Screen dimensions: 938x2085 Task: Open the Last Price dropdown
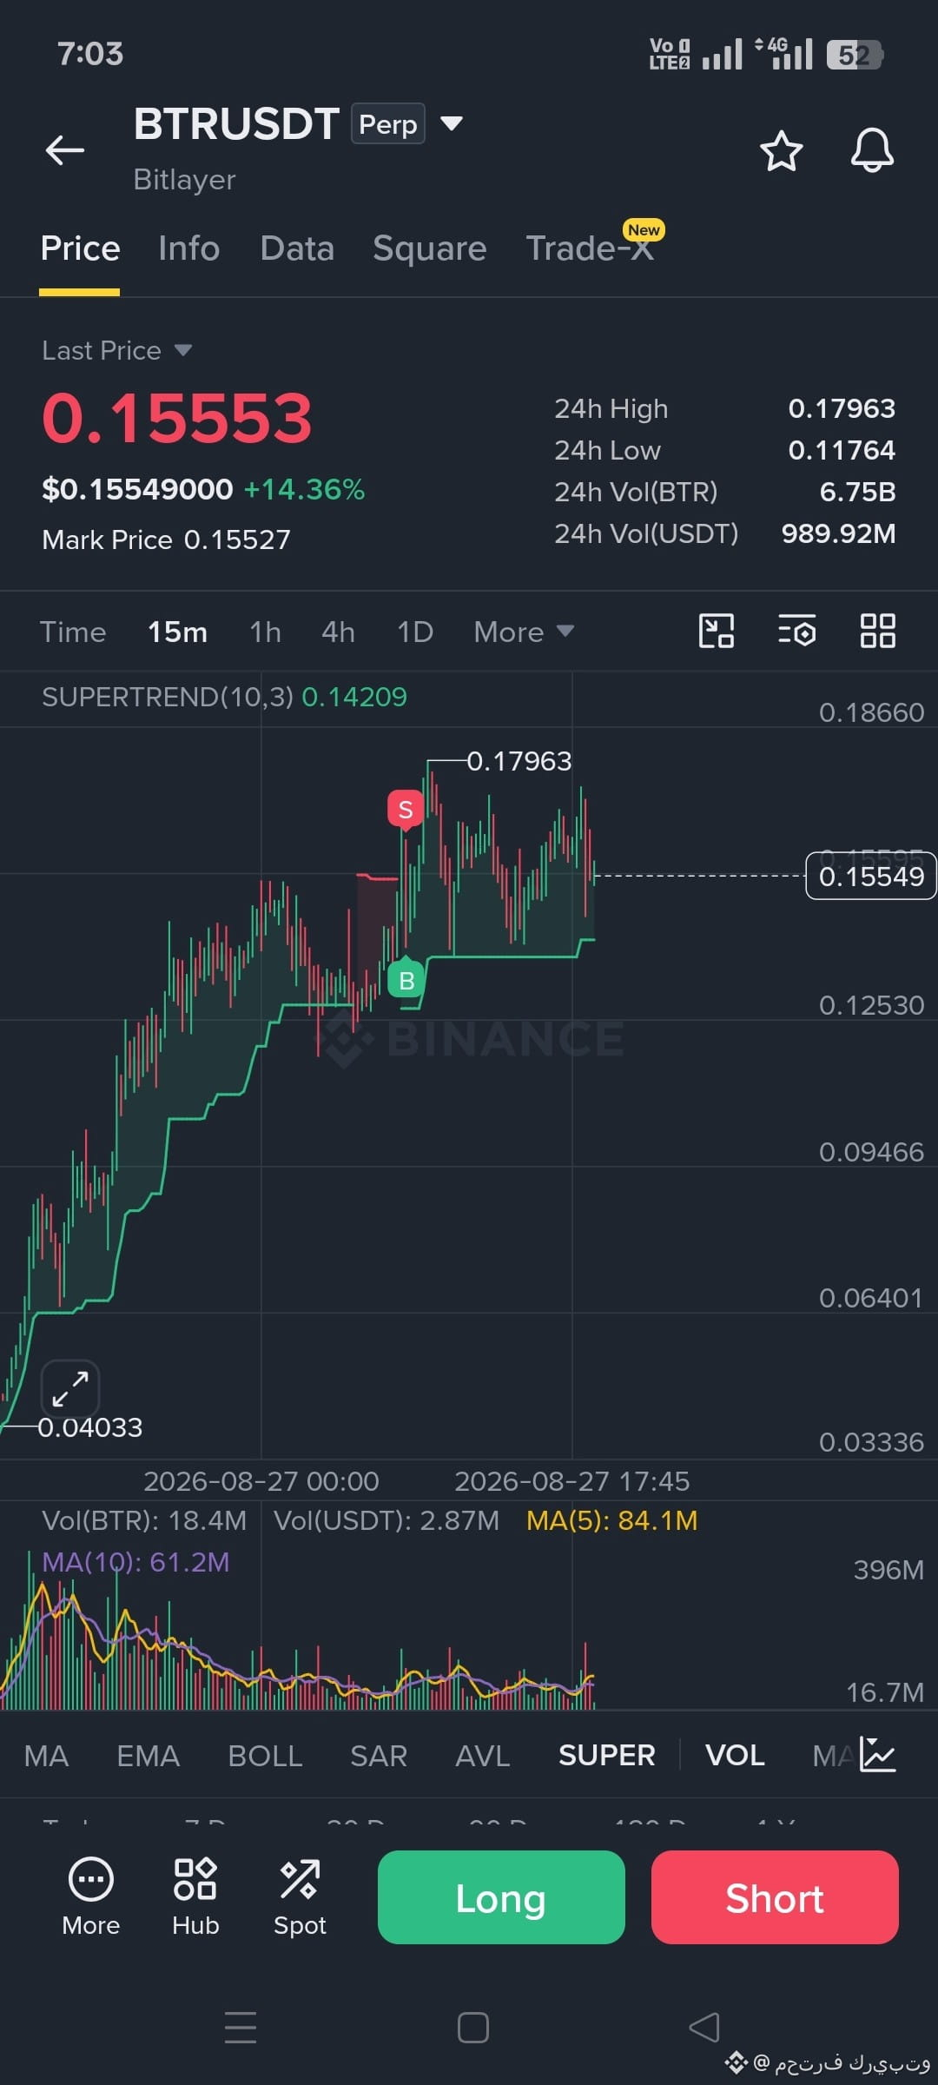tap(117, 350)
